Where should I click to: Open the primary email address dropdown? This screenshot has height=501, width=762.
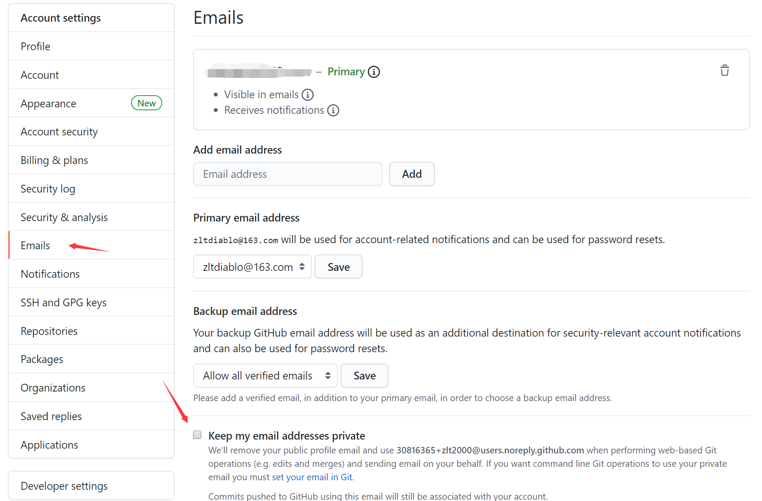252,267
